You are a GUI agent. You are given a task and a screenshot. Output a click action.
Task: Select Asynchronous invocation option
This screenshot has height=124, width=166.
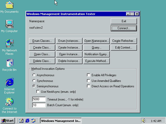34,75
